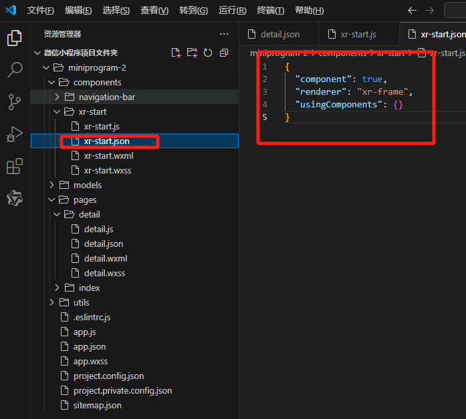Click the "component" key in editor
Screen dimensions: 466x419
click(324, 79)
